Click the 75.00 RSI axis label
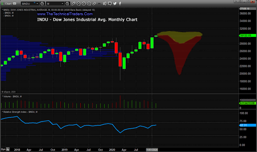 click(x=243, y=121)
